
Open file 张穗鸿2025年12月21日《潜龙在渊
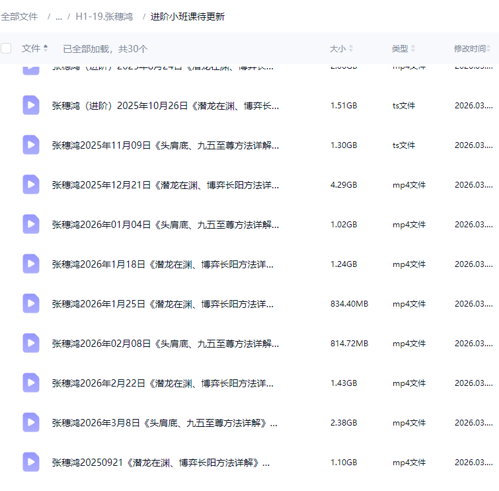click(165, 185)
